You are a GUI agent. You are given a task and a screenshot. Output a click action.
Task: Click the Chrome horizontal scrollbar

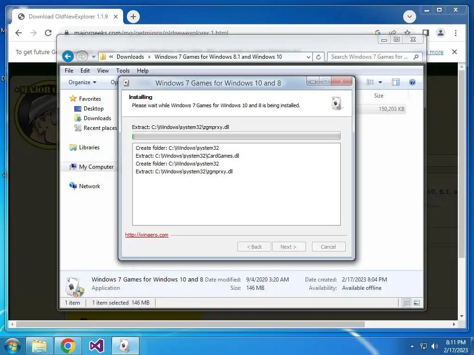190,324
